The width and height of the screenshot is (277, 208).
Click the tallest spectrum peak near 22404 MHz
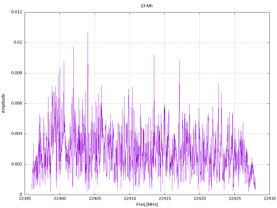[x=88, y=33]
